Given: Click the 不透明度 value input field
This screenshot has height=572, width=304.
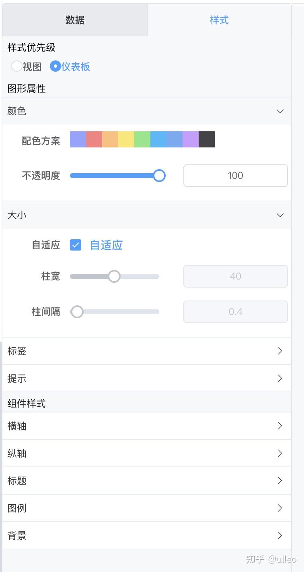Looking at the screenshot, I should tap(235, 176).
